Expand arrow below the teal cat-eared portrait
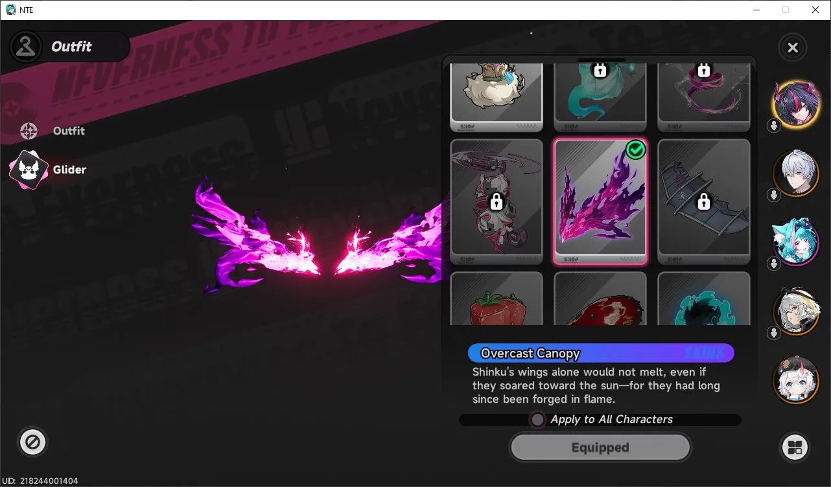The height and width of the screenshot is (487, 831). click(x=773, y=264)
